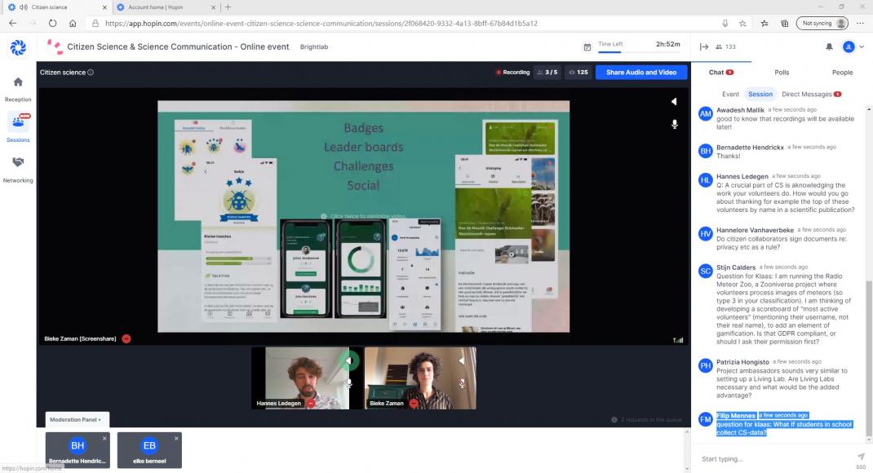Add page to favorites star icon
Screen dimensions: 873x473
click(x=742, y=24)
